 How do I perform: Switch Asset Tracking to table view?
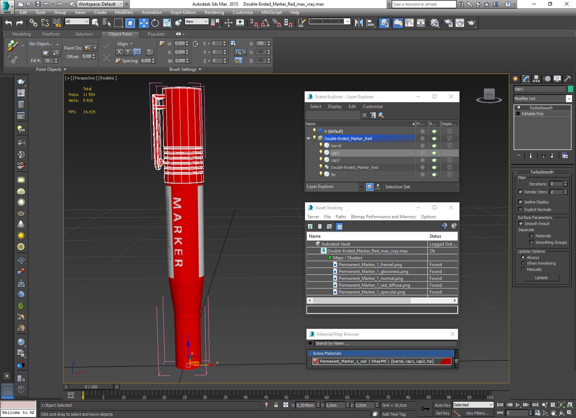(x=339, y=226)
